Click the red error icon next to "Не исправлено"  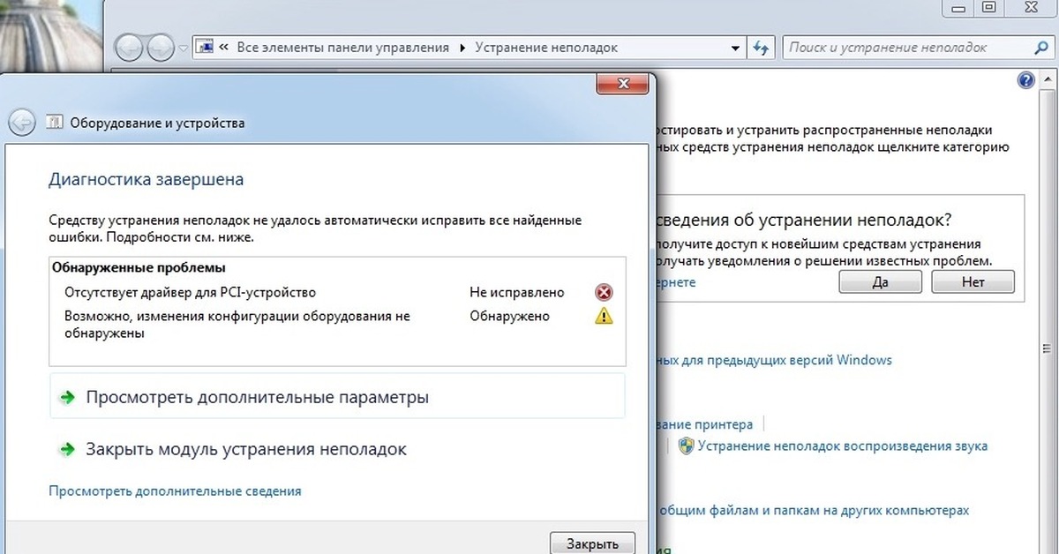coord(604,293)
